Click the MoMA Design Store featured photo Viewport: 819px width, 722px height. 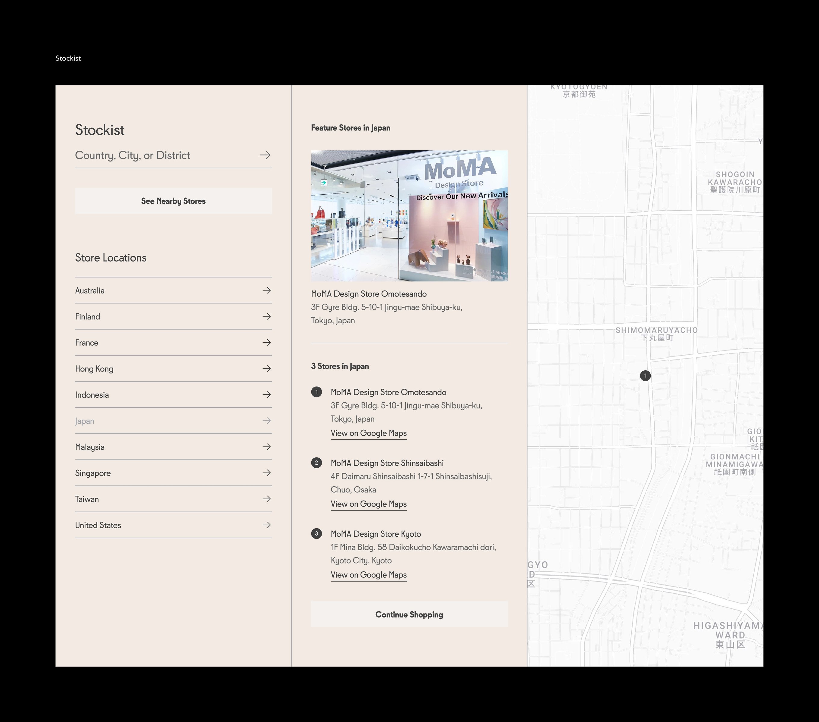pyautogui.click(x=409, y=216)
